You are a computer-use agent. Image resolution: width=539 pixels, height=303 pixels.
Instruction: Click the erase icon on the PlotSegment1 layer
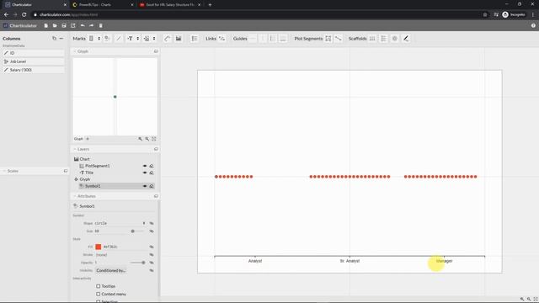[152, 166]
